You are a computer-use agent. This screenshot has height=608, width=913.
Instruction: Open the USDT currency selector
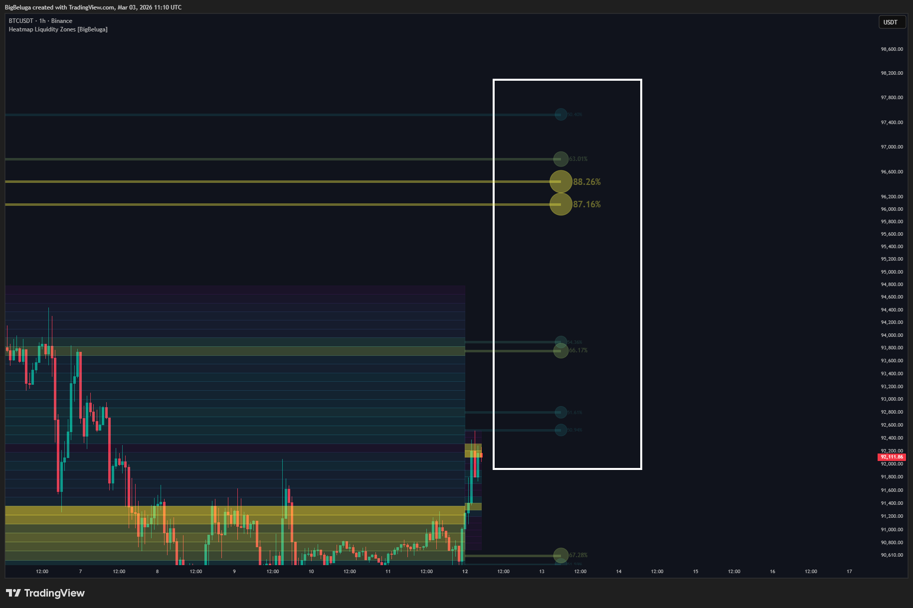pyautogui.click(x=892, y=22)
